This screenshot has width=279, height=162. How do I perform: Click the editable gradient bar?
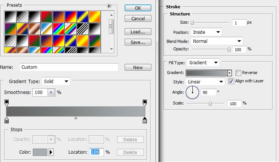click(x=76, y=111)
